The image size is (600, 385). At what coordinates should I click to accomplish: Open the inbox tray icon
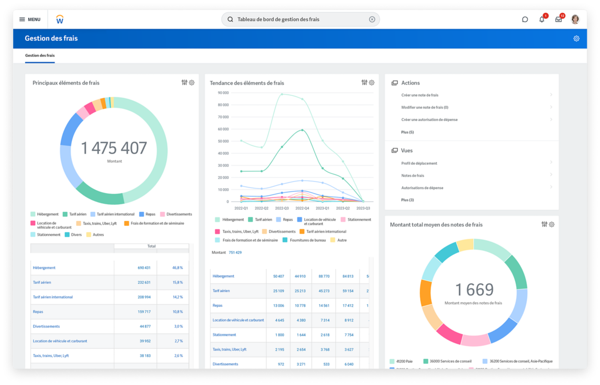(558, 19)
